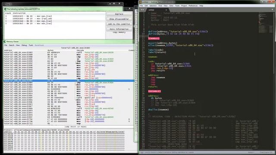This screenshot has height=155, width=276.
Task: Click Cheat Engine LUA syntax in status bar
Action: click(266, 152)
